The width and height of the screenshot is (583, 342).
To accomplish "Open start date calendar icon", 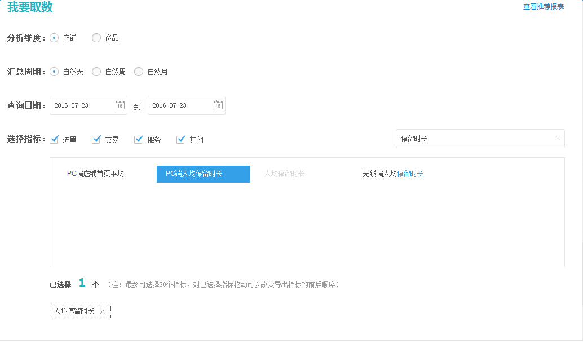I will point(120,105).
